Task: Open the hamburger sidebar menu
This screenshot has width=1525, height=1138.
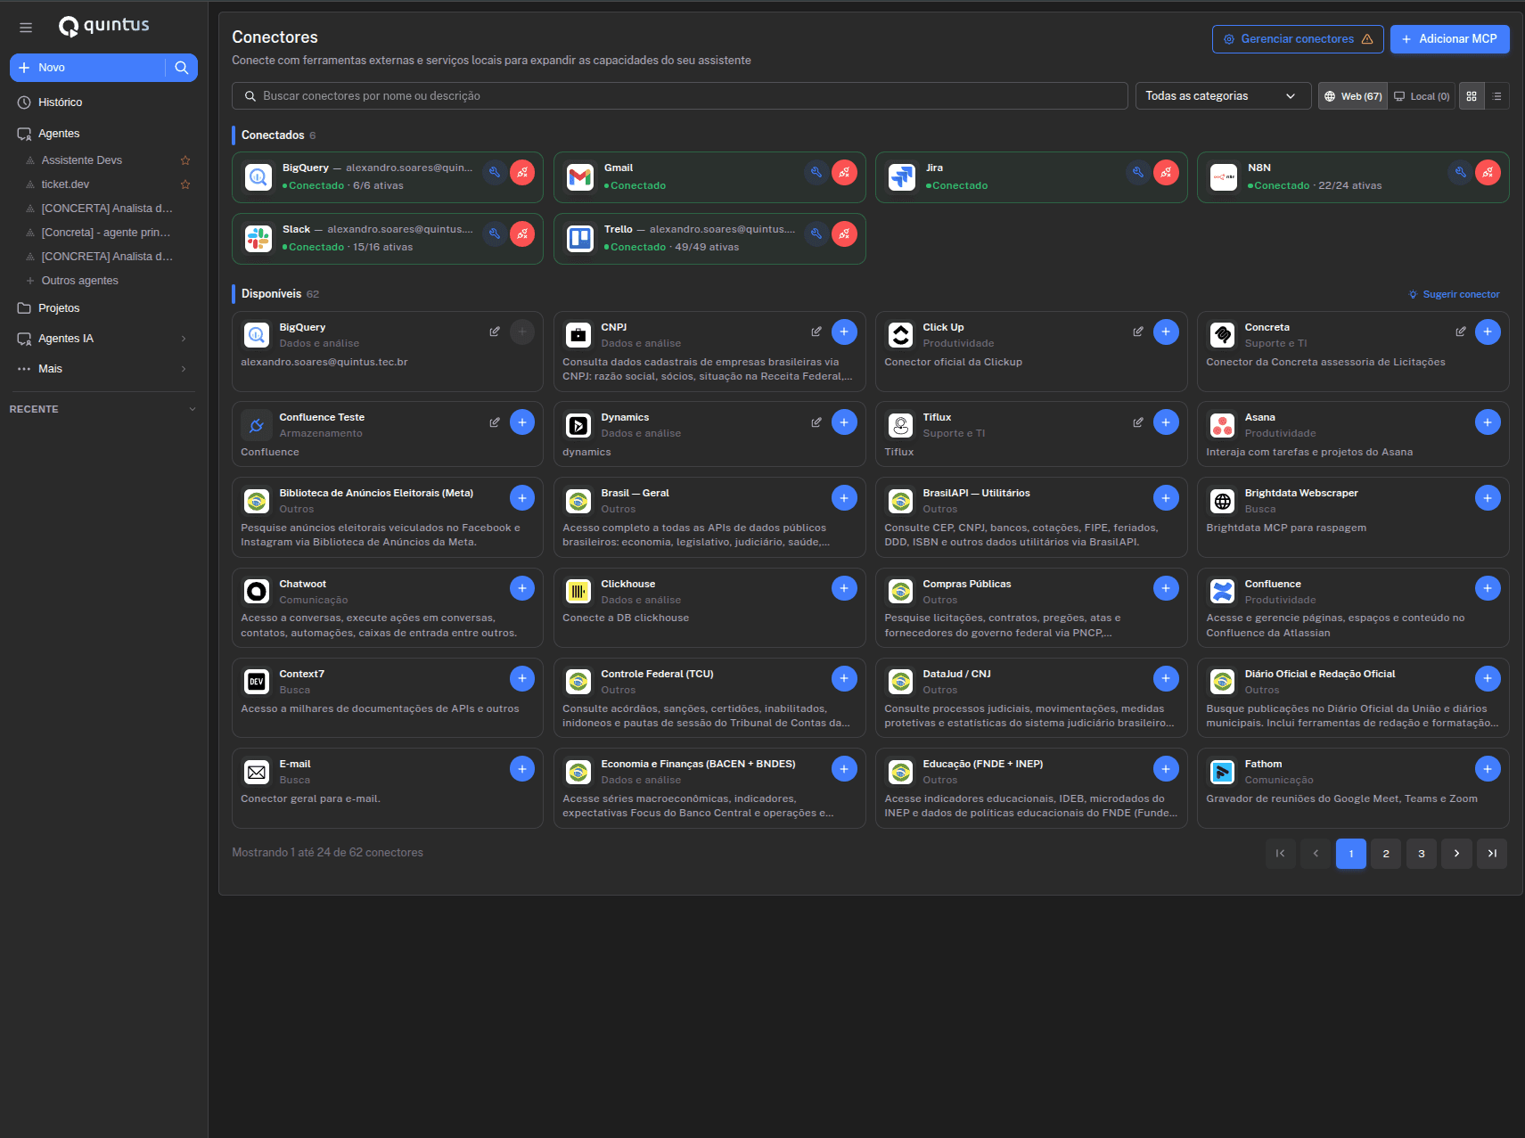Action: [x=26, y=28]
